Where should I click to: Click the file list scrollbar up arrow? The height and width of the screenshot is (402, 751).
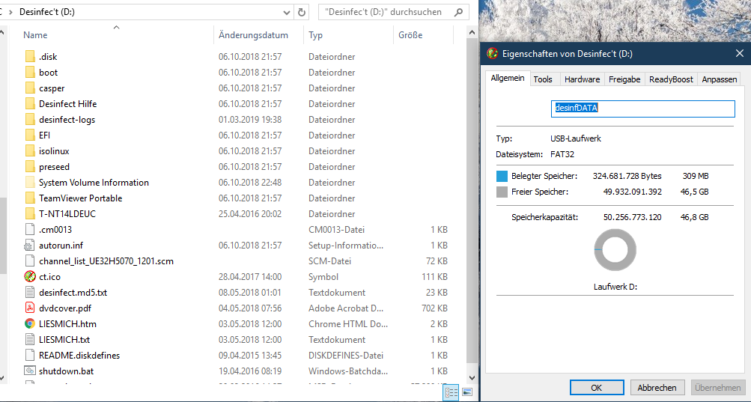[x=472, y=33]
